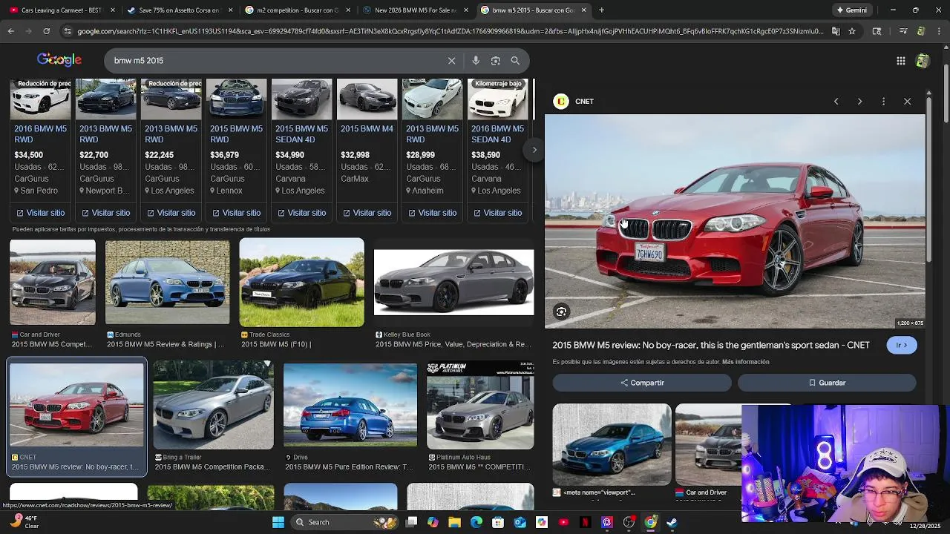Click the Compartir share button
This screenshot has height=534, width=950.
point(642,383)
